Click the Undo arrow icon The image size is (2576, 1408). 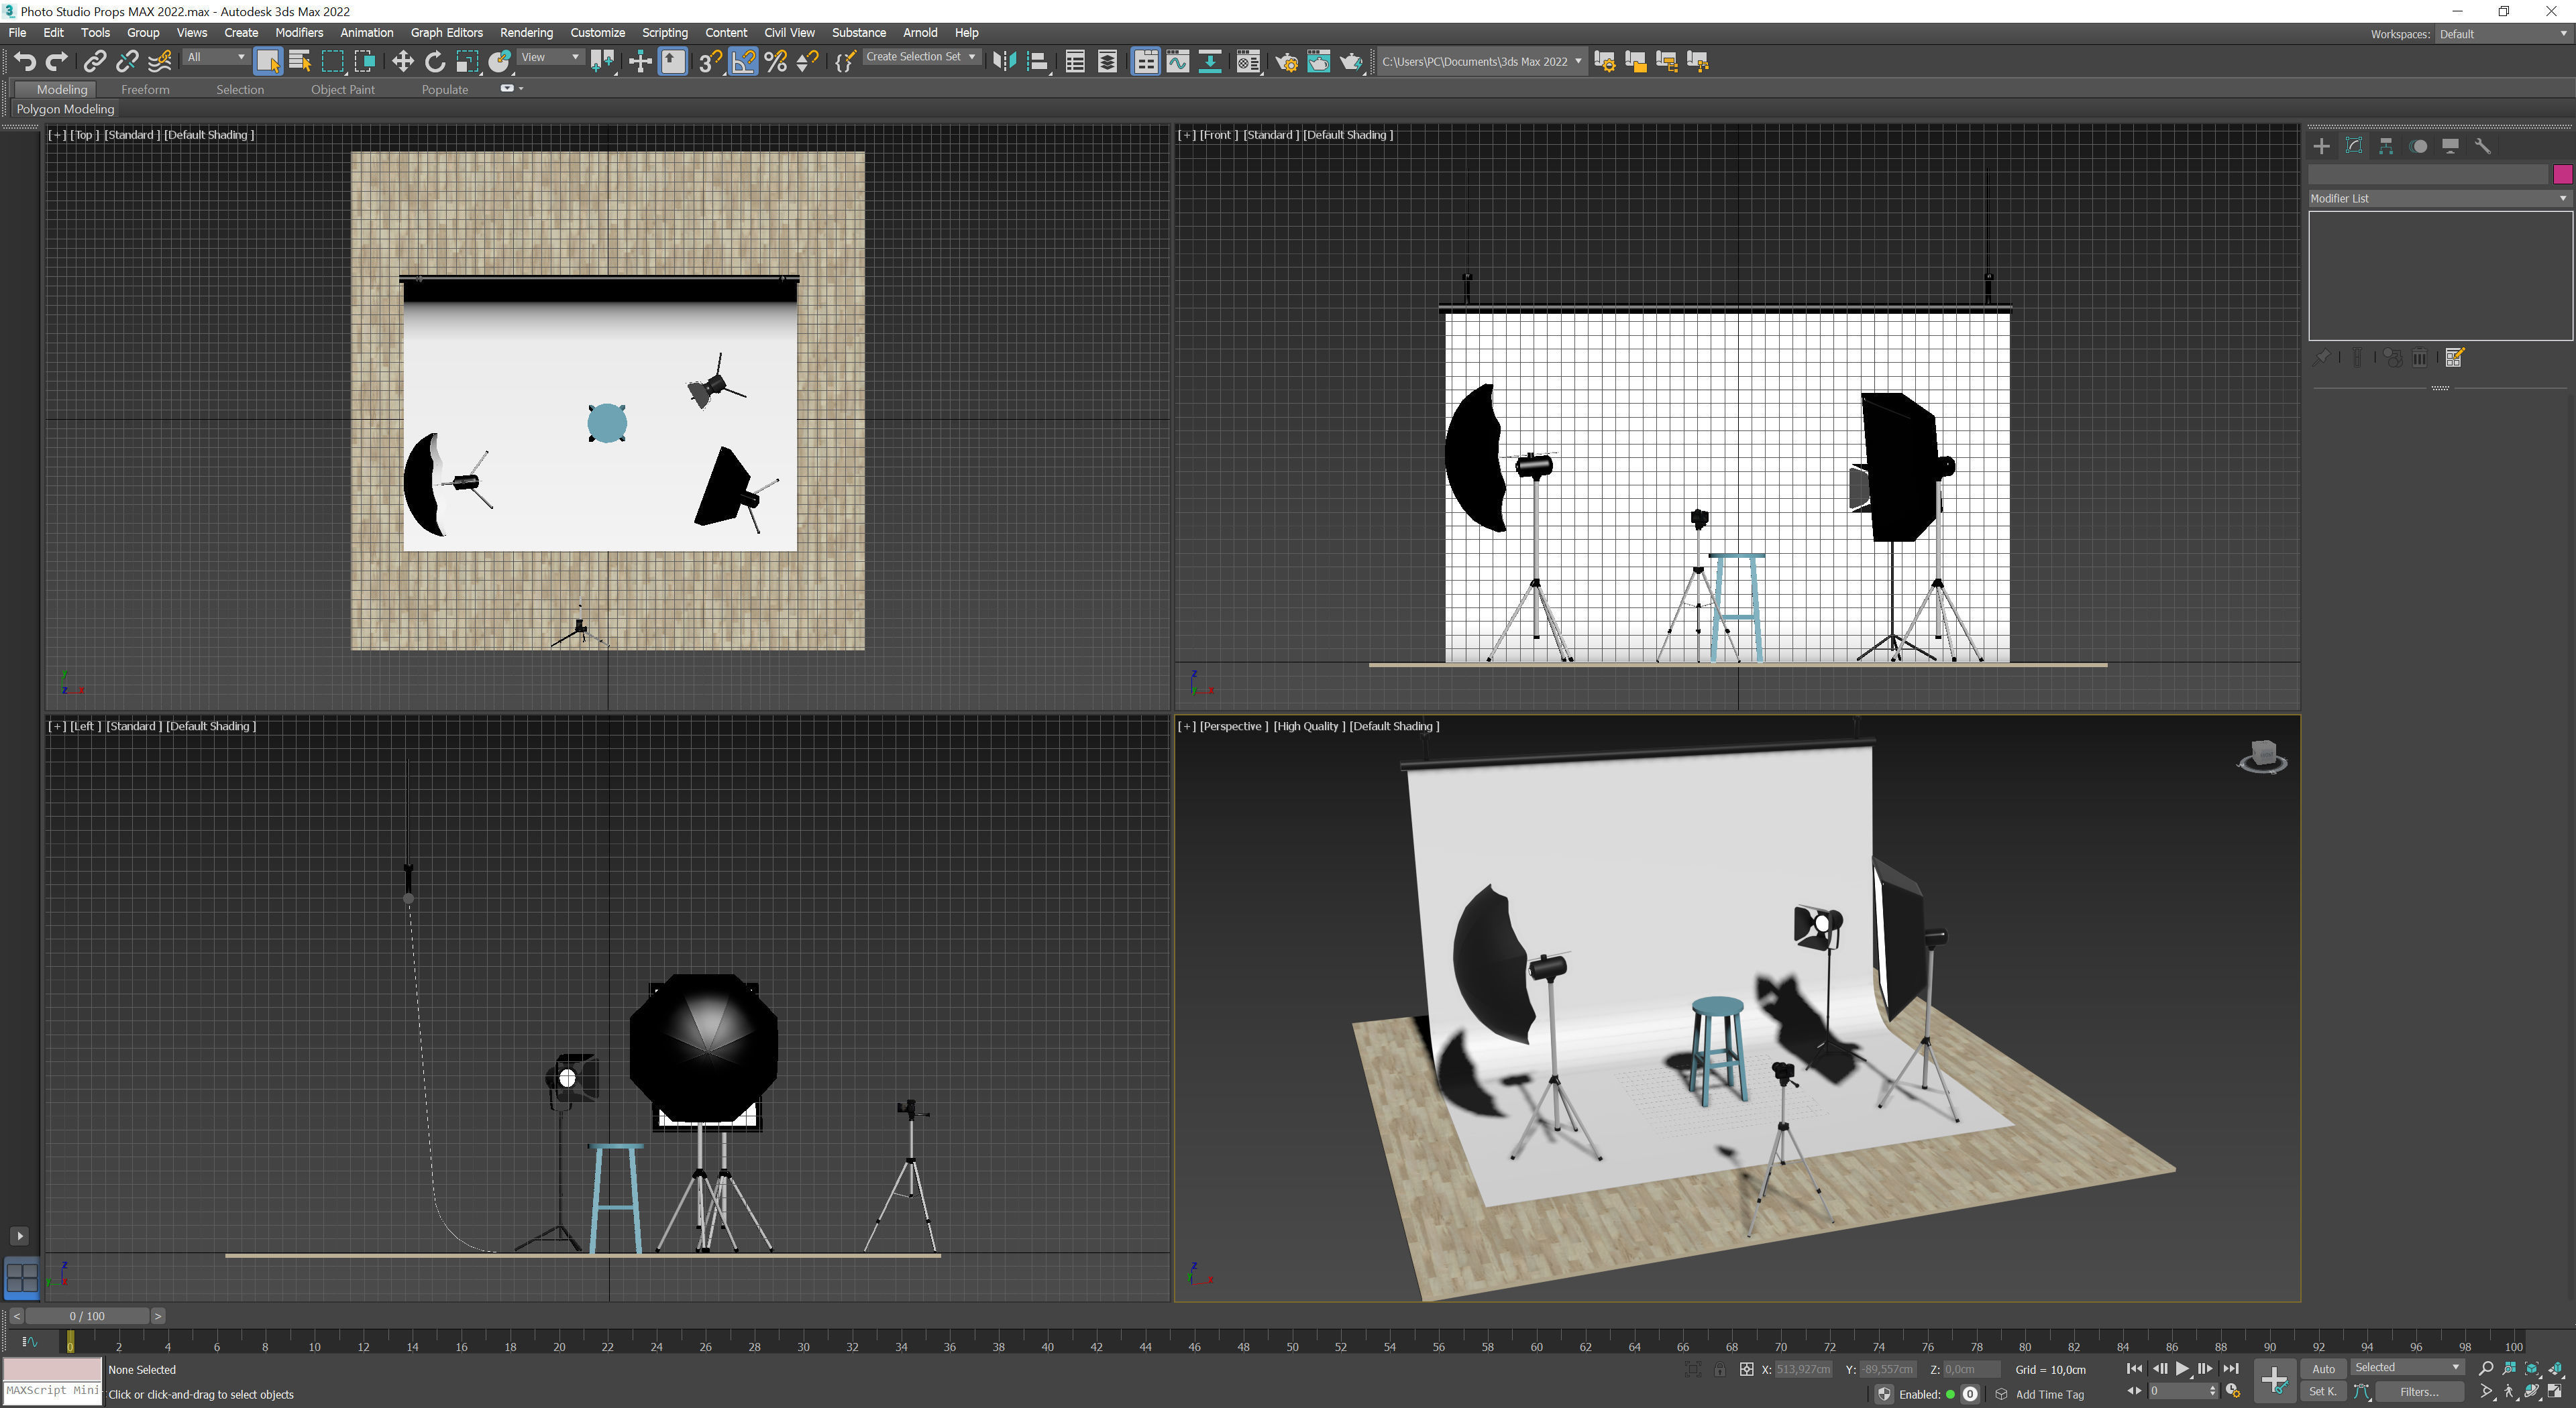click(25, 62)
